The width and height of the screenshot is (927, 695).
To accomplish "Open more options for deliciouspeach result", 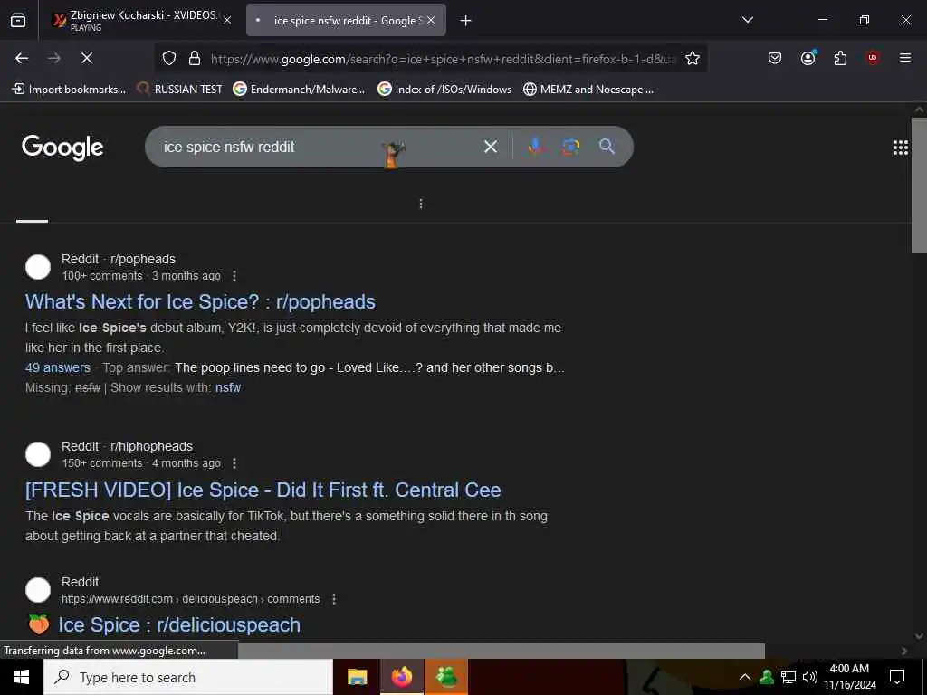I will tap(334, 599).
